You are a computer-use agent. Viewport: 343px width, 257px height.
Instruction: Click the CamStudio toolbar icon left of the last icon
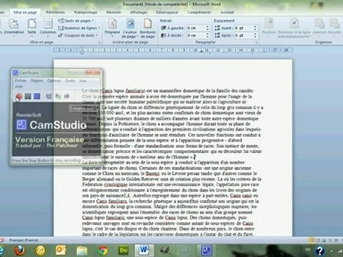58,96
